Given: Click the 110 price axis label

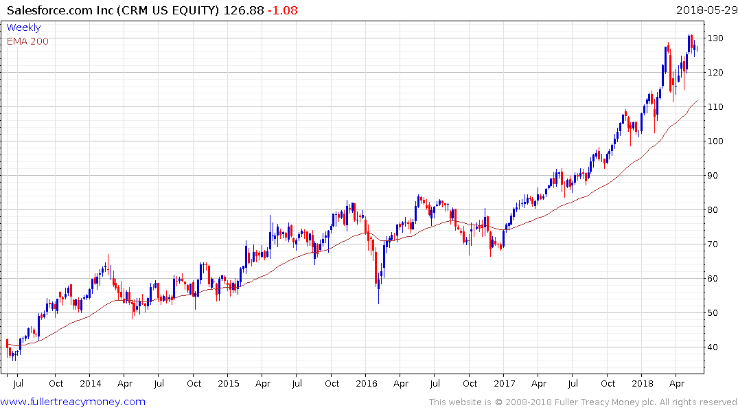Looking at the screenshot, I should pyautogui.click(x=715, y=107).
